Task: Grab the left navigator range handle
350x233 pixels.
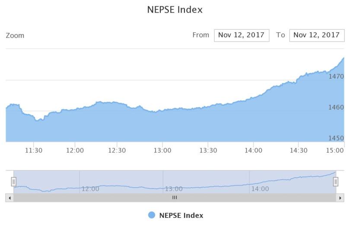Action: coord(14,182)
